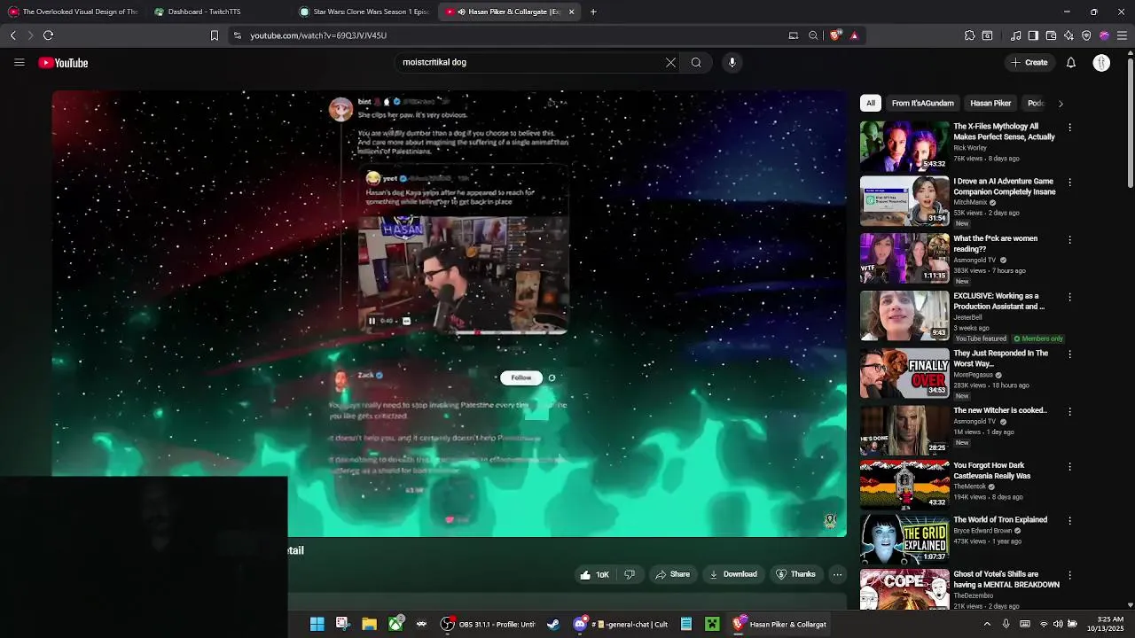Viewport: 1135px width, 638px height.
Task: Click the Create button
Action: coord(1029,62)
